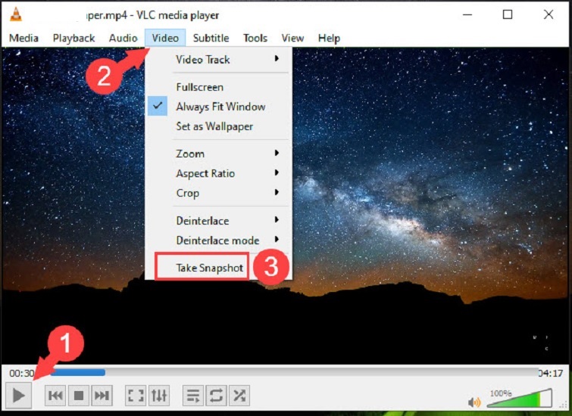Open the Playback menu
572x416 pixels.
[73, 38]
